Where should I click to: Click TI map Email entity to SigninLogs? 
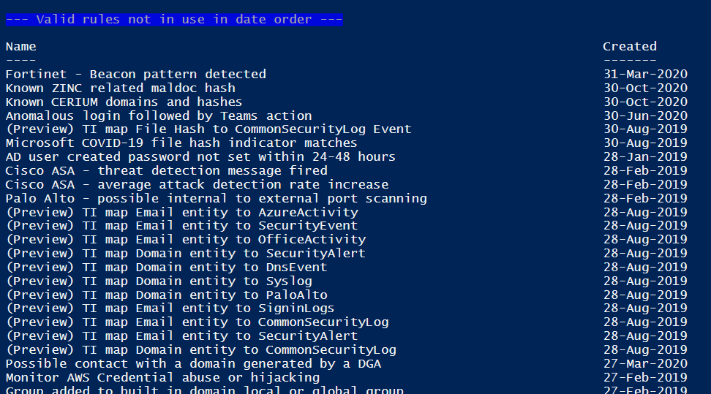[x=170, y=308]
